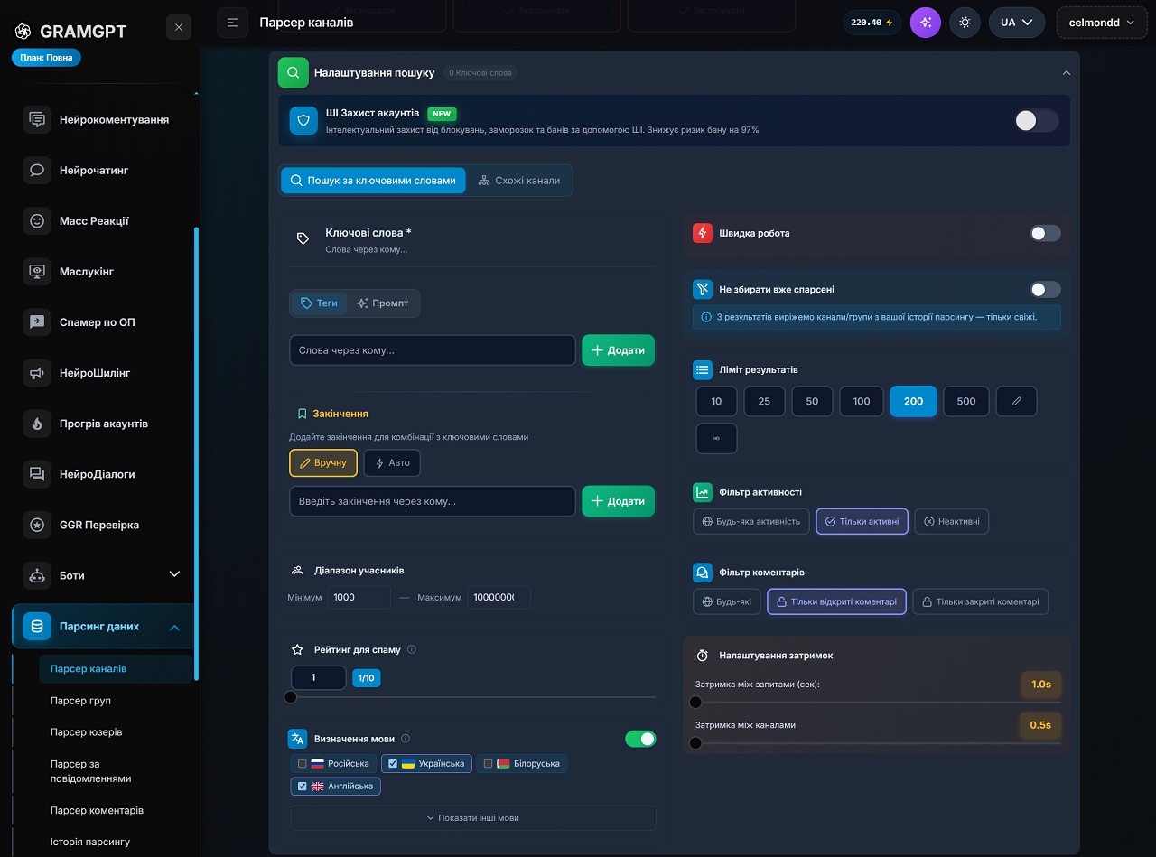
Task: Expand Показати інші мови
Action: 473,818
